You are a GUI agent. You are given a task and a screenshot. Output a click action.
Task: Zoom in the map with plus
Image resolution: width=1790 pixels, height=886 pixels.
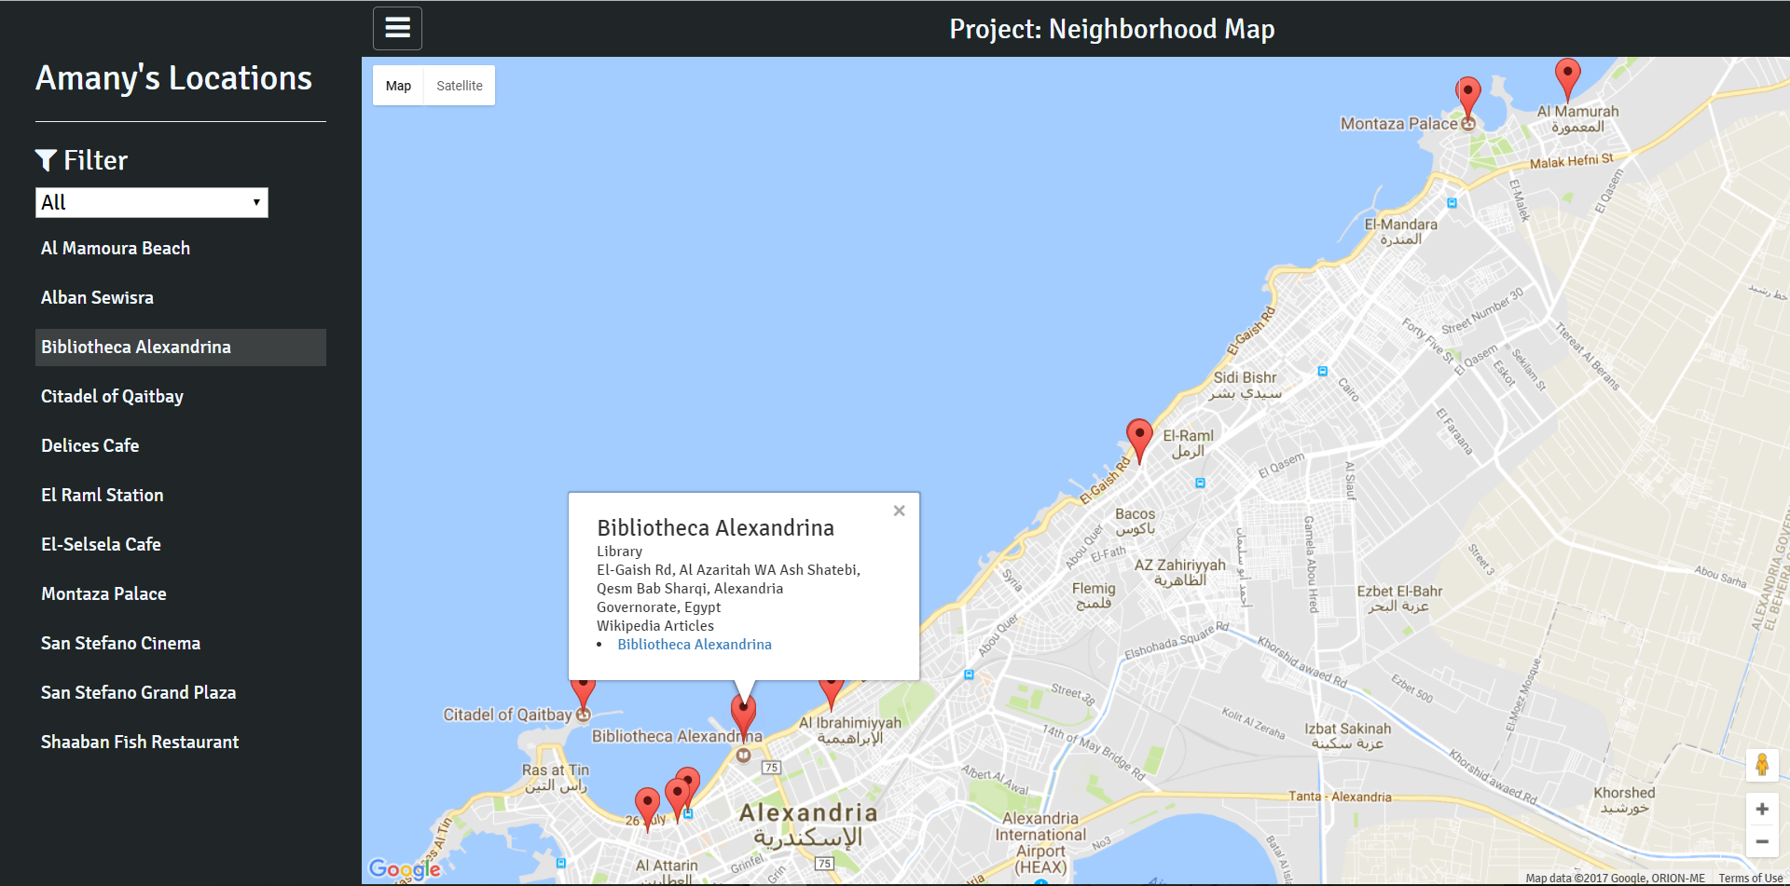click(1762, 809)
